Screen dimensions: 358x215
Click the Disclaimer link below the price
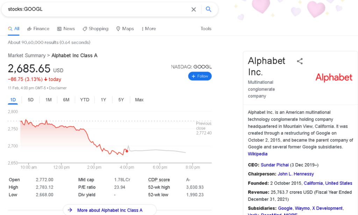click(x=58, y=88)
